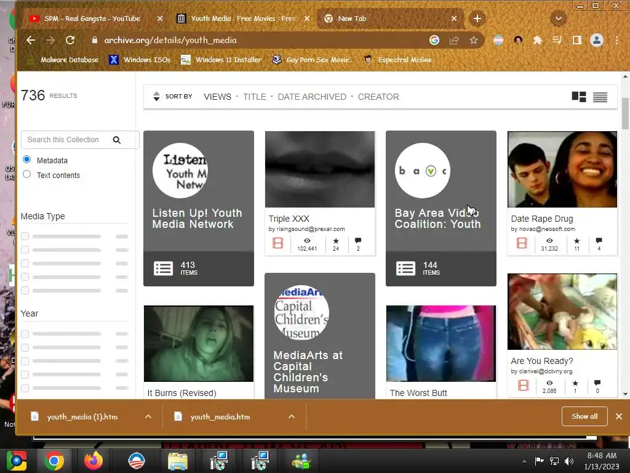
Task: Sort results by Creator
Action: (x=378, y=97)
